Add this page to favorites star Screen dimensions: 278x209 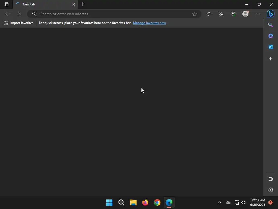coord(194,14)
